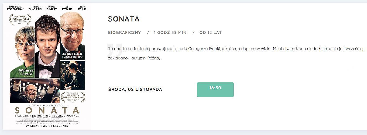The width and height of the screenshot is (367, 135).
Task: Click the Najlepszy Debiut Aktorski laurel badge
Action: click(x=73, y=98)
